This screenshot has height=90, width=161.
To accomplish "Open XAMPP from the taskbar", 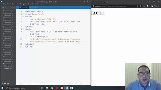I will (x=62, y=88).
